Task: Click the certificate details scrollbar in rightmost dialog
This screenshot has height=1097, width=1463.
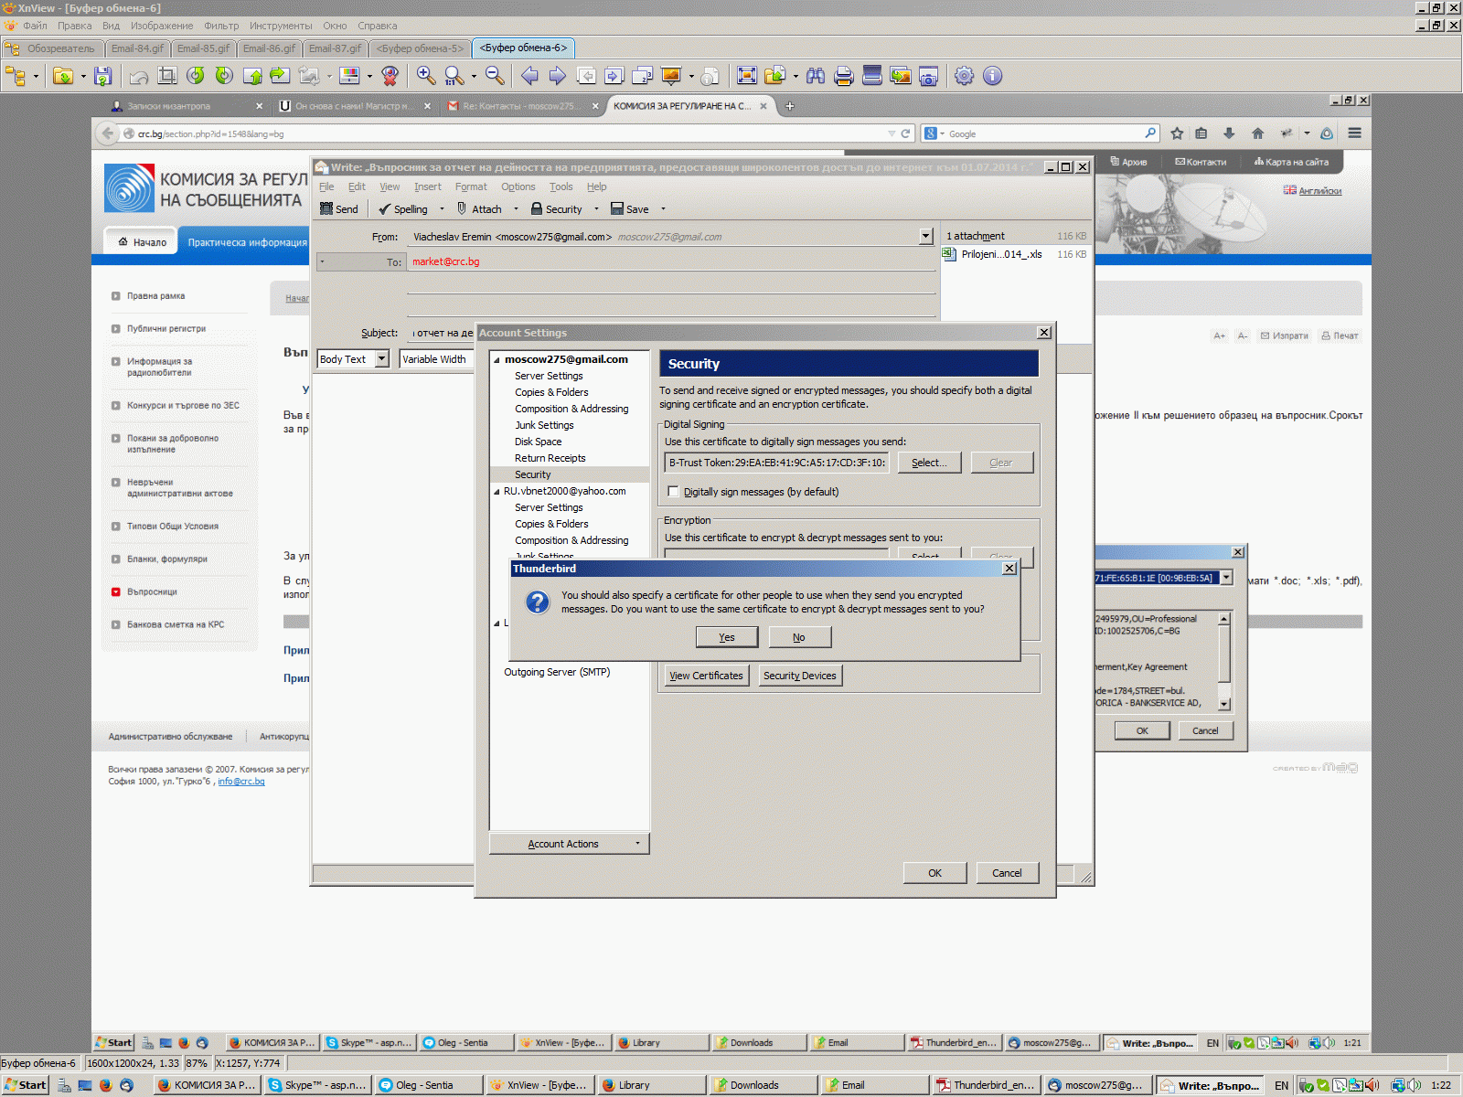Action: coord(1224,662)
